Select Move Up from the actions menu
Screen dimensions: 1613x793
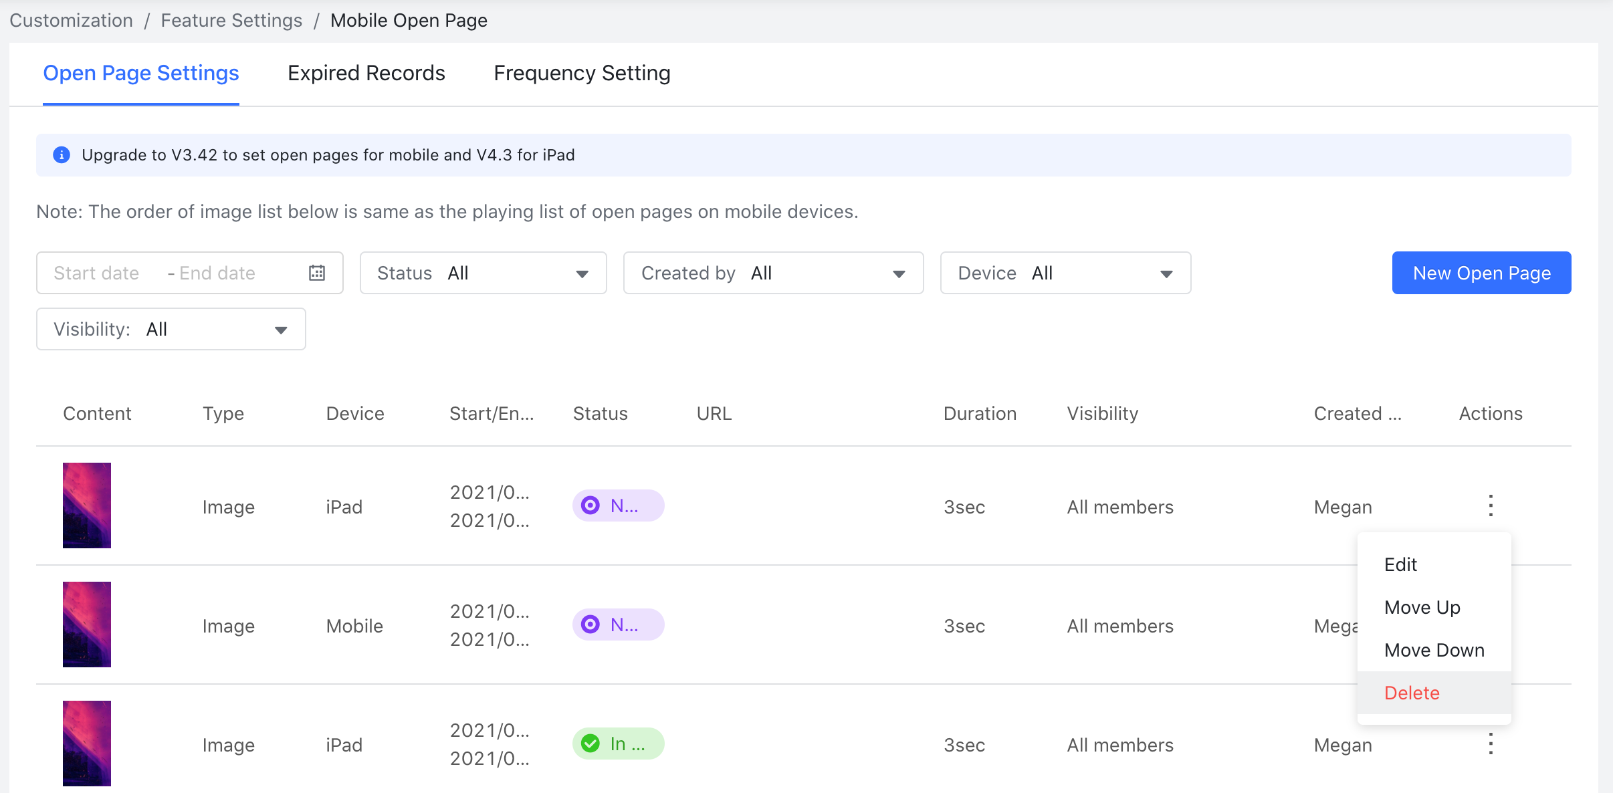[1422, 607]
